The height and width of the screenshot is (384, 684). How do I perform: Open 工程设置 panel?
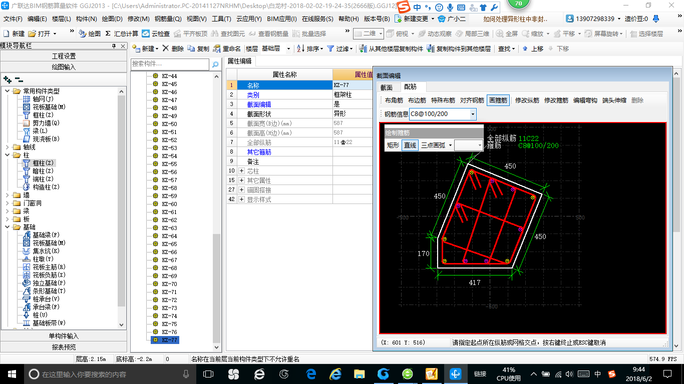tap(64, 56)
